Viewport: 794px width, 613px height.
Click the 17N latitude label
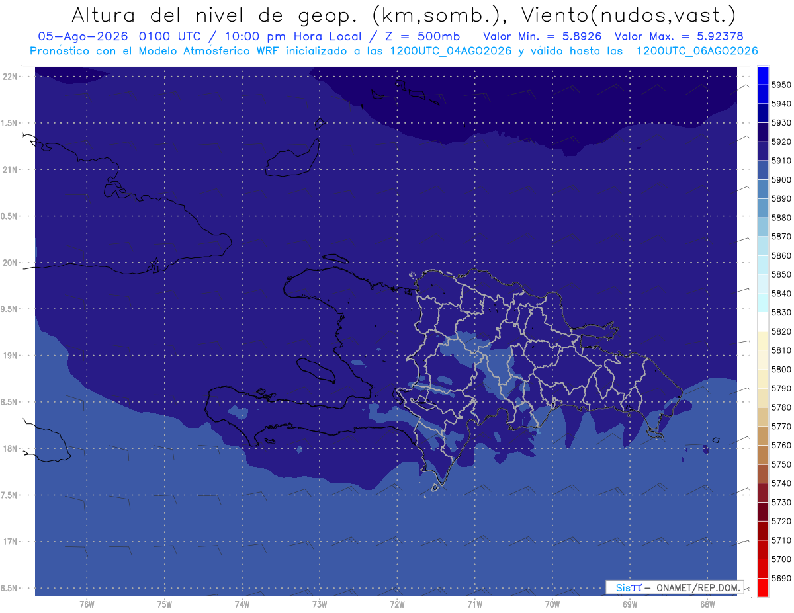(11, 542)
